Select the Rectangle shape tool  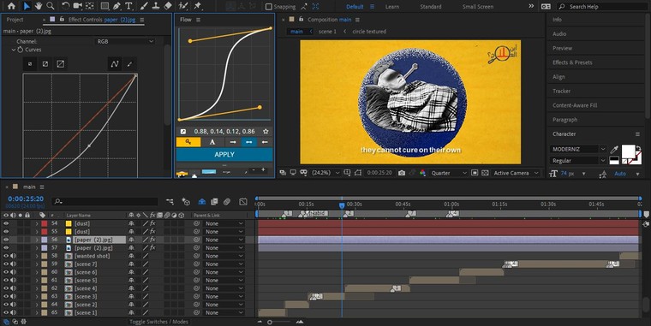coord(105,6)
